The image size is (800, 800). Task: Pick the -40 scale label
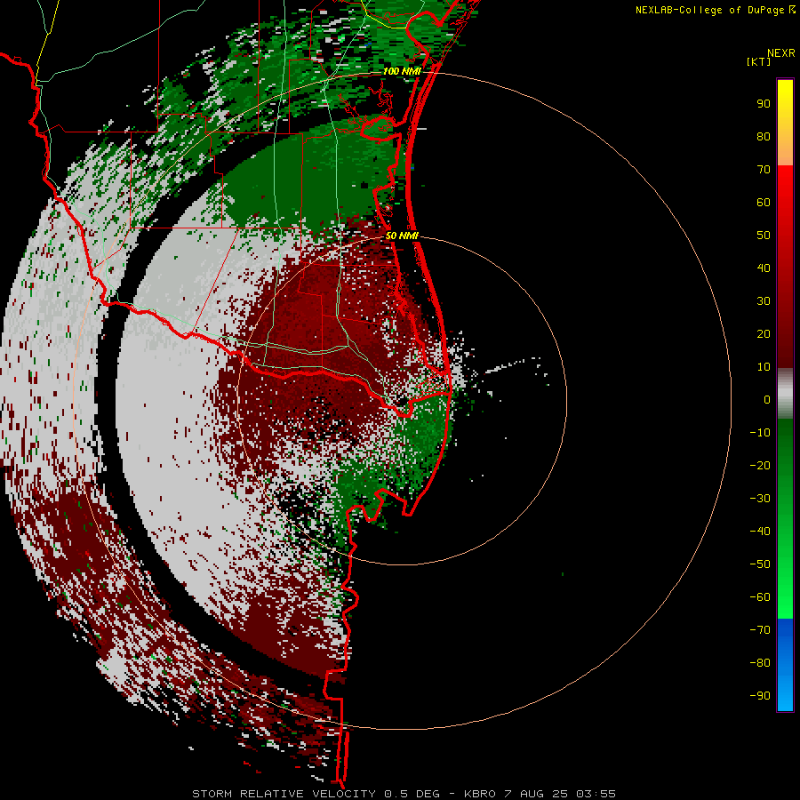pos(760,532)
